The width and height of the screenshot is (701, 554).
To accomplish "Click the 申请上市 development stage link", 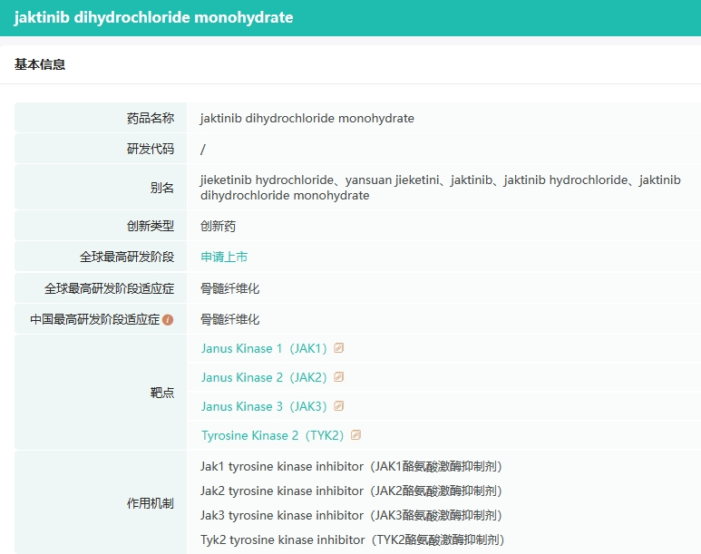I will pos(224,257).
